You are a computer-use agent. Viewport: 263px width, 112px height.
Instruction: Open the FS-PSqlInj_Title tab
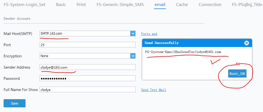(247, 4)
